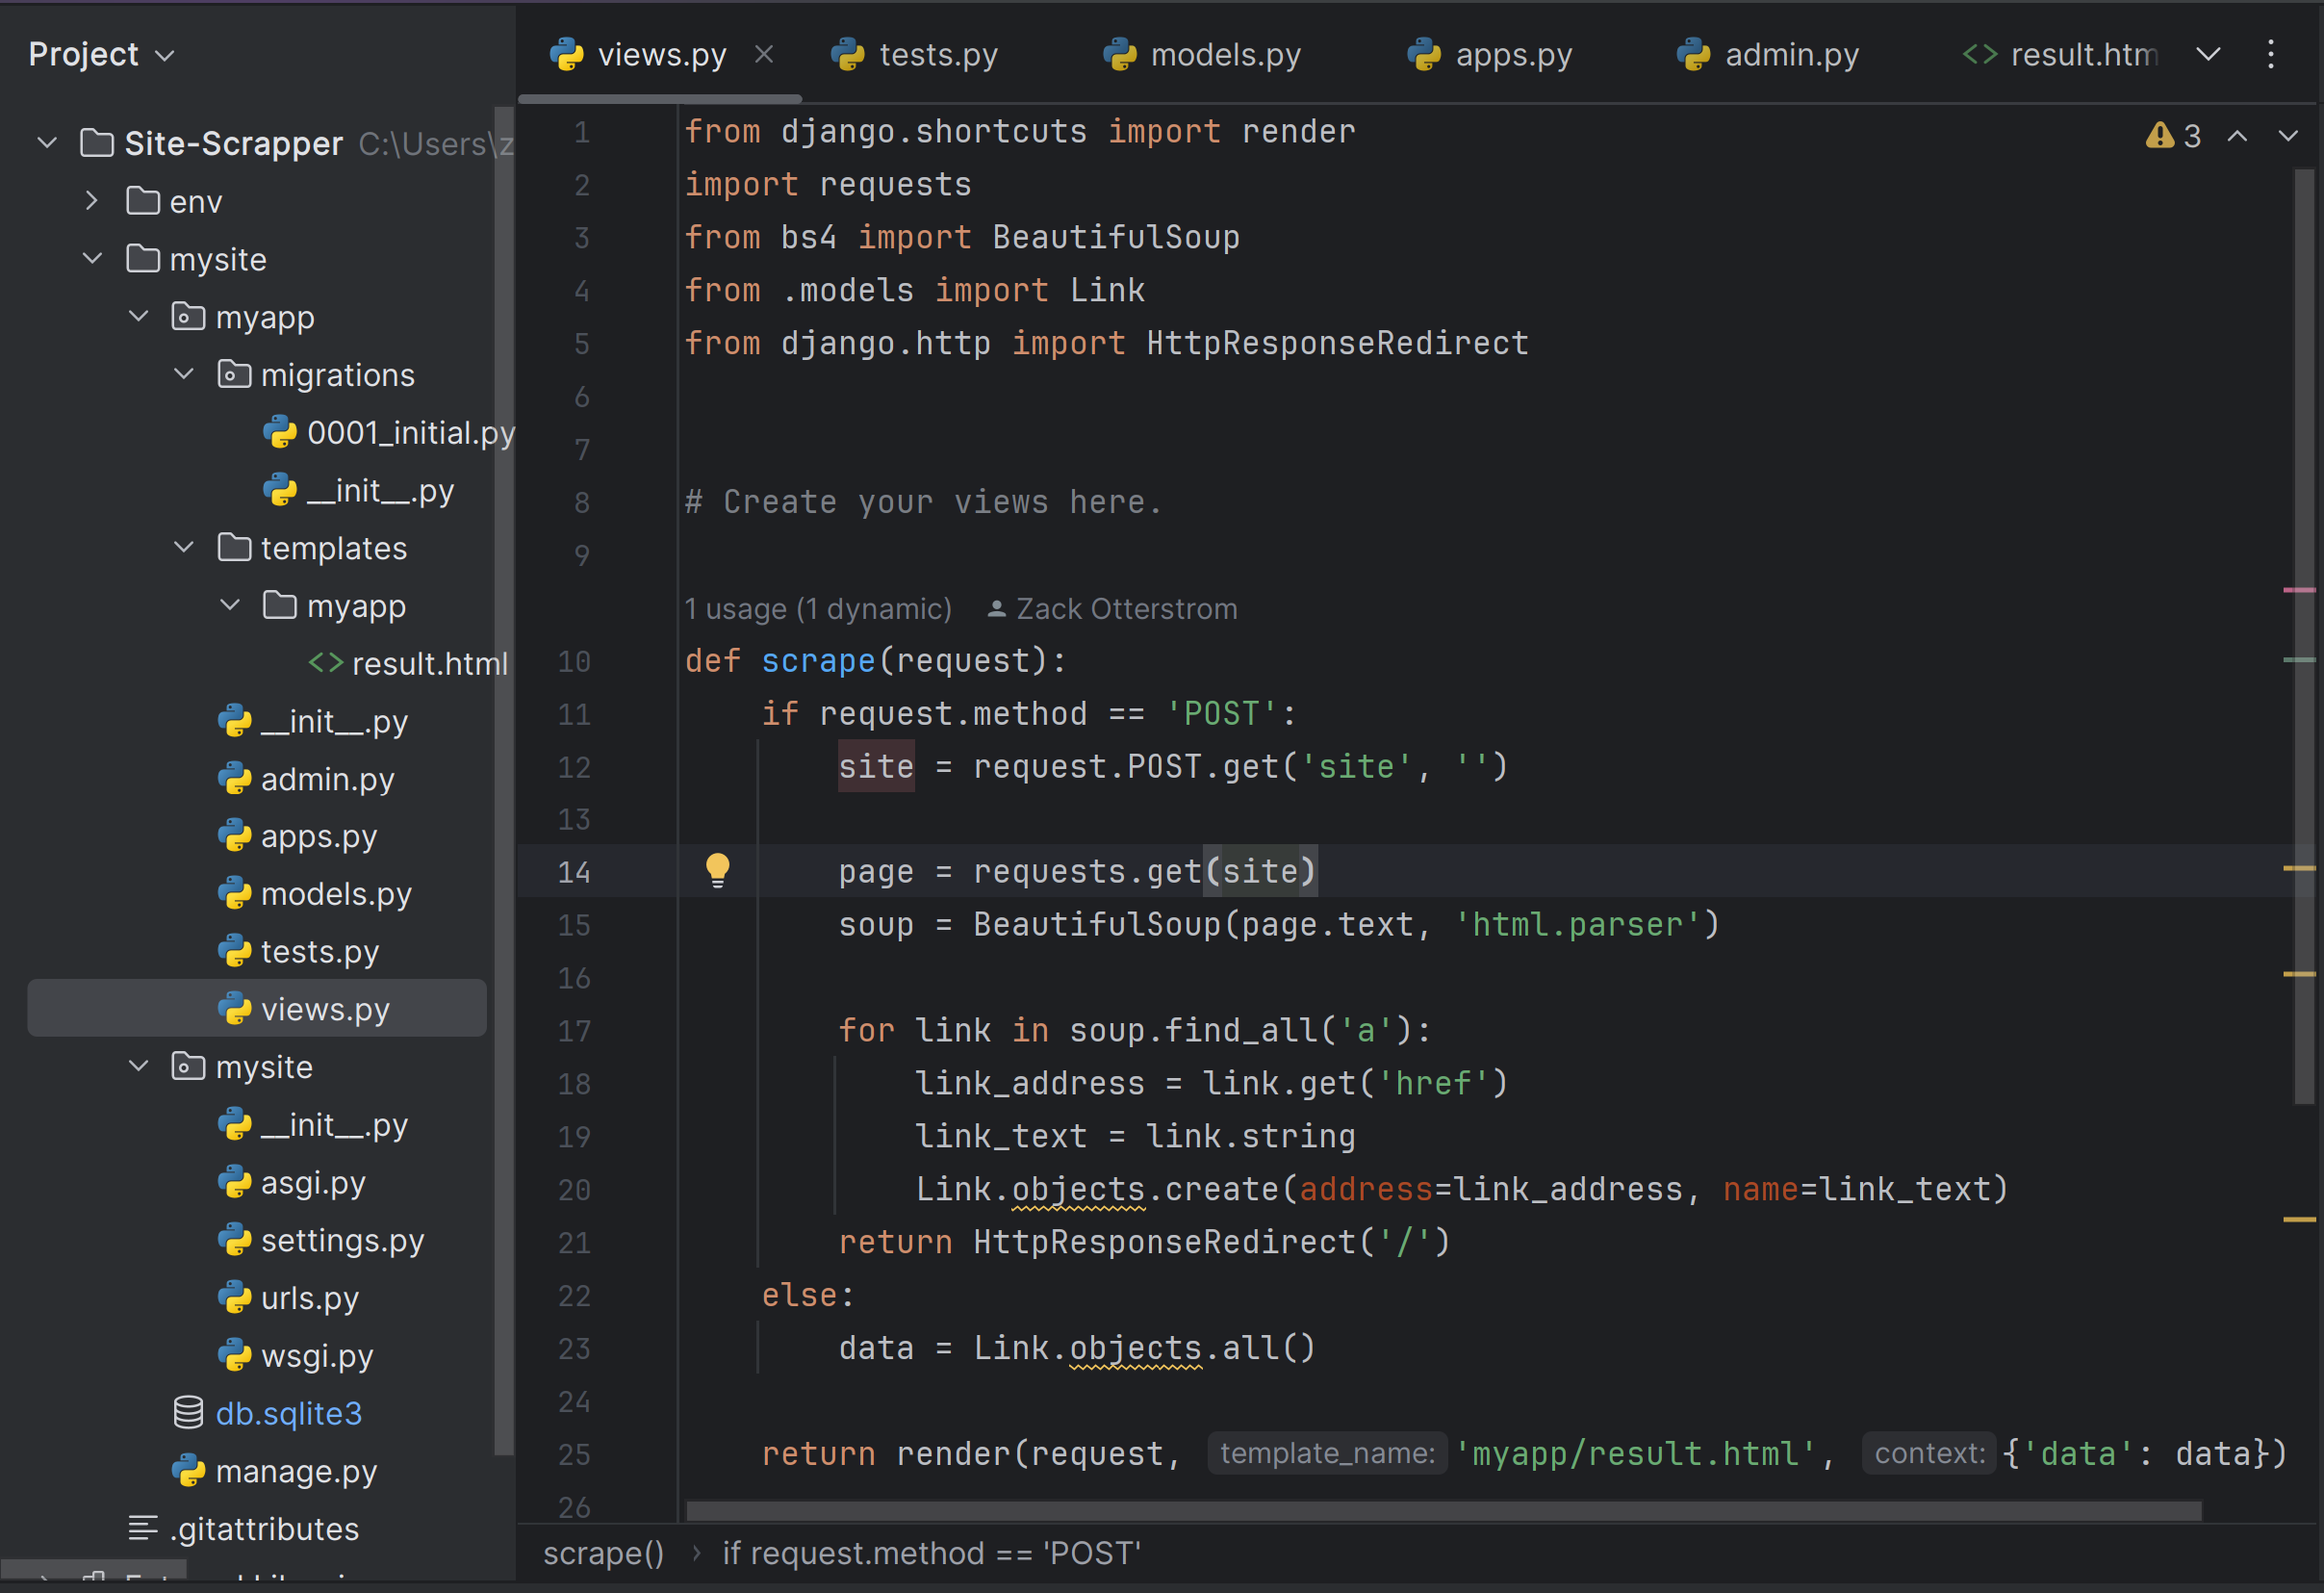Collapse the Site-Scrapper root folder
This screenshot has height=1593, width=2324.
tap(47, 143)
